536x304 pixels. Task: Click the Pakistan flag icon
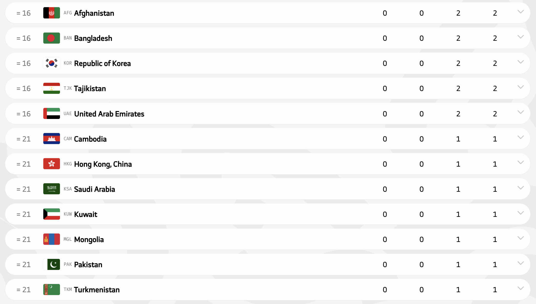pyautogui.click(x=51, y=264)
